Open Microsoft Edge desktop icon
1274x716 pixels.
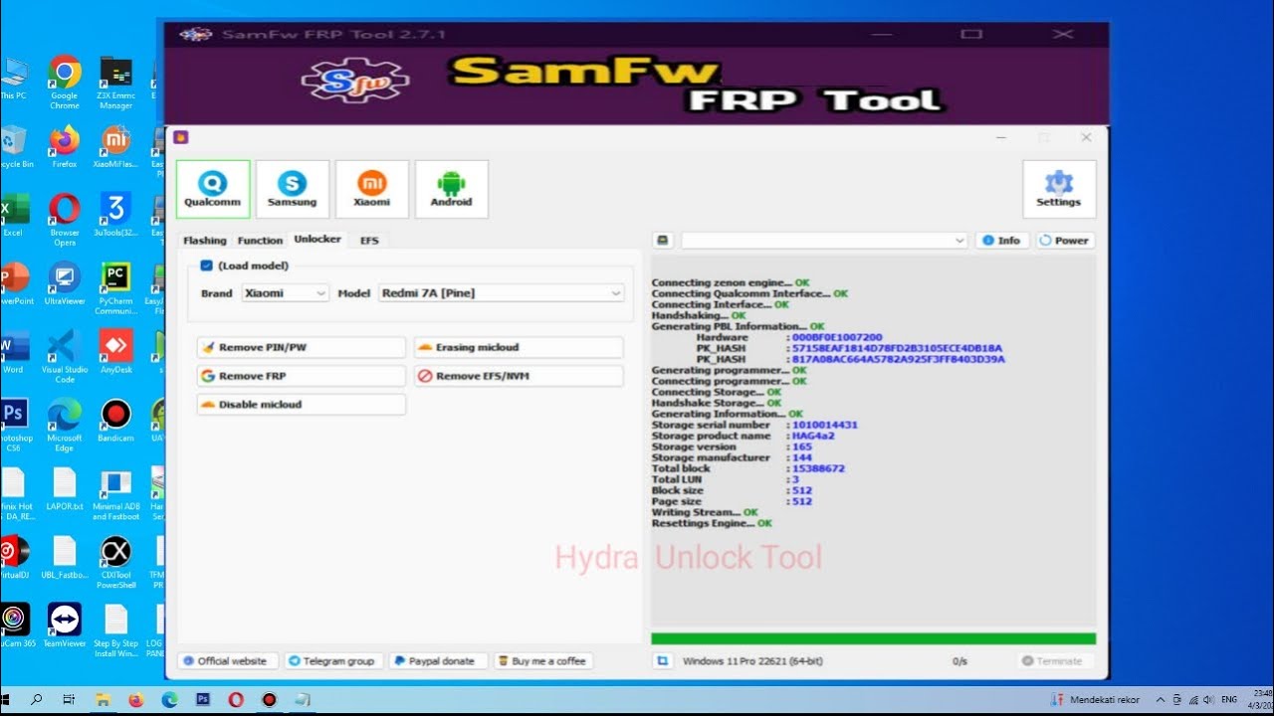65,425
